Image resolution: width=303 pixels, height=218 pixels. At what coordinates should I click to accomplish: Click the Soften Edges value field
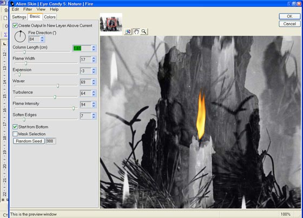click(x=85, y=116)
